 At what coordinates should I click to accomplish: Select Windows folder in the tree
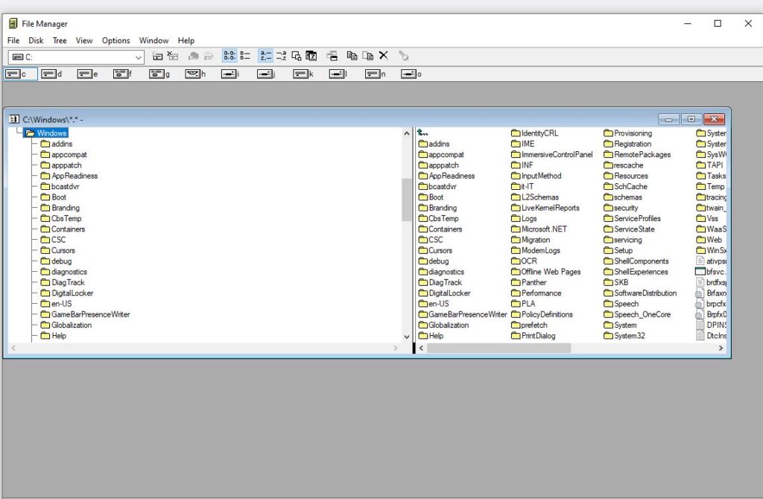tap(46, 133)
